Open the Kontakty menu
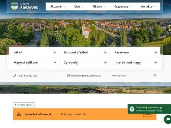Screen dimensions: 171x128 [x=146, y=6]
